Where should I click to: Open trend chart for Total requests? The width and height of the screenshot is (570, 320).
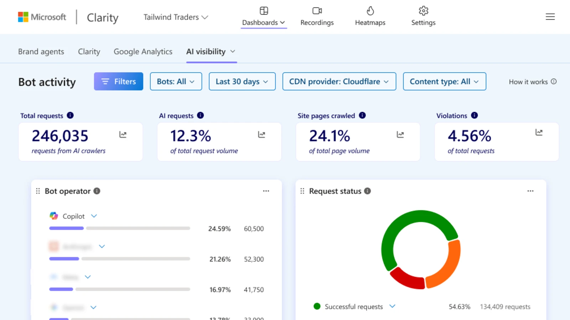(x=123, y=134)
